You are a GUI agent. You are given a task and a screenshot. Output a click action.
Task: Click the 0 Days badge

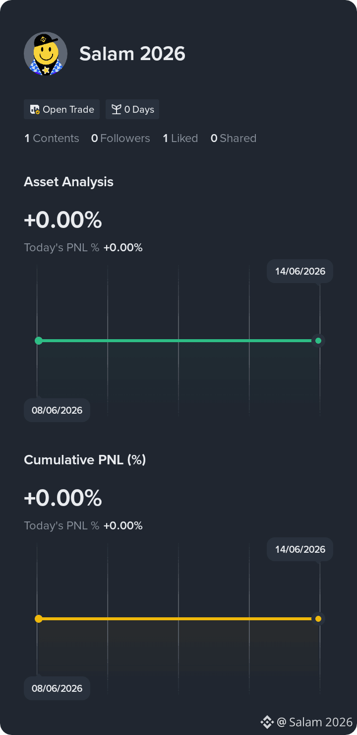click(x=132, y=109)
